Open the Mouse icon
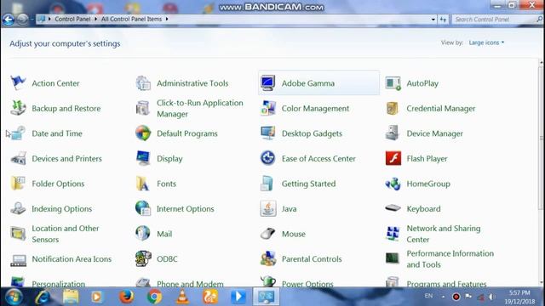The width and height of the screenshot is (545, 306). (x=267, y=234)
